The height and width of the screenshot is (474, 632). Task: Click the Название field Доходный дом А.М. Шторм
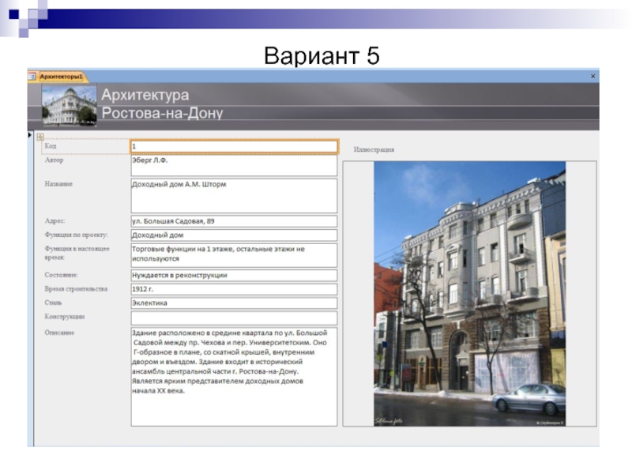pyautogui.click(x=233, y=195)
